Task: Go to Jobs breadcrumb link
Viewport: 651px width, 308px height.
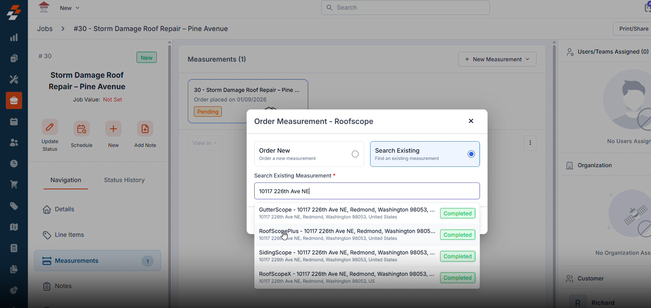Action: click(x=45, y=29)
